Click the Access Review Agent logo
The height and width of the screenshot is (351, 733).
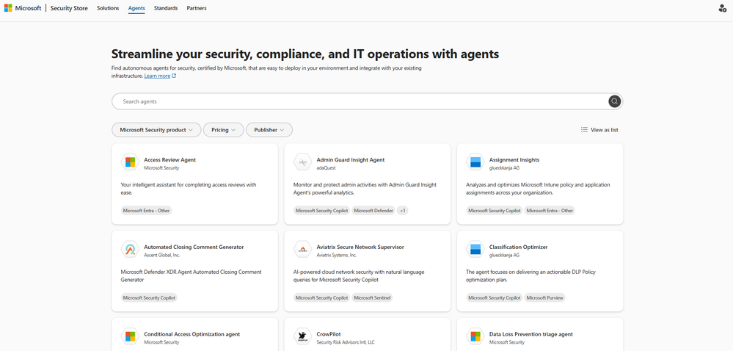pyautogui.click(x=130, y=162)
